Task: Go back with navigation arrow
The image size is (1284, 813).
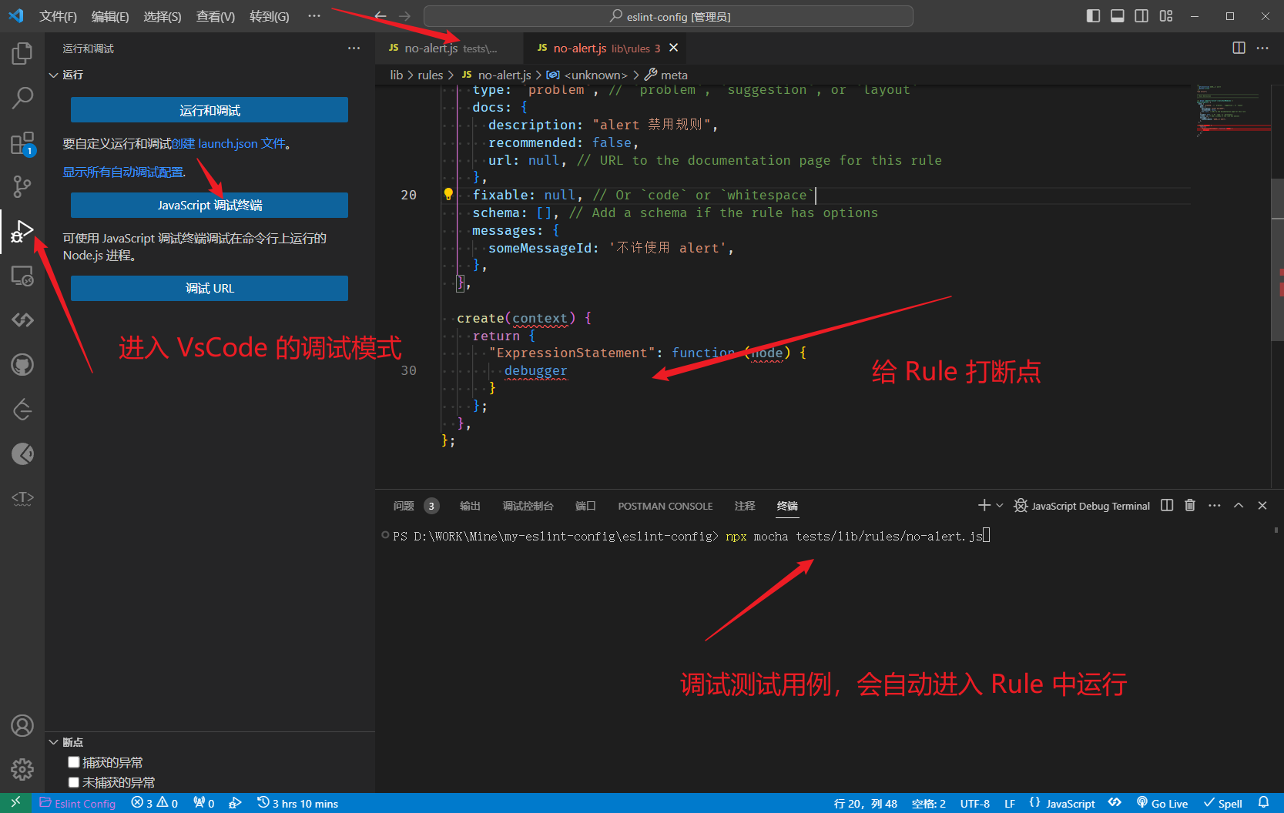Action: pyautogui.click(x=381, y=16)
